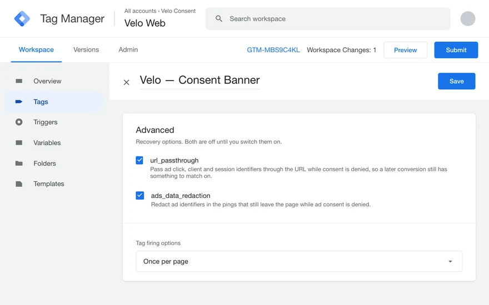Image resolution: width=489 pixels, height=305 pixels.
Task: Click the Velo Web container name
Action: click(x=144, y=23)
